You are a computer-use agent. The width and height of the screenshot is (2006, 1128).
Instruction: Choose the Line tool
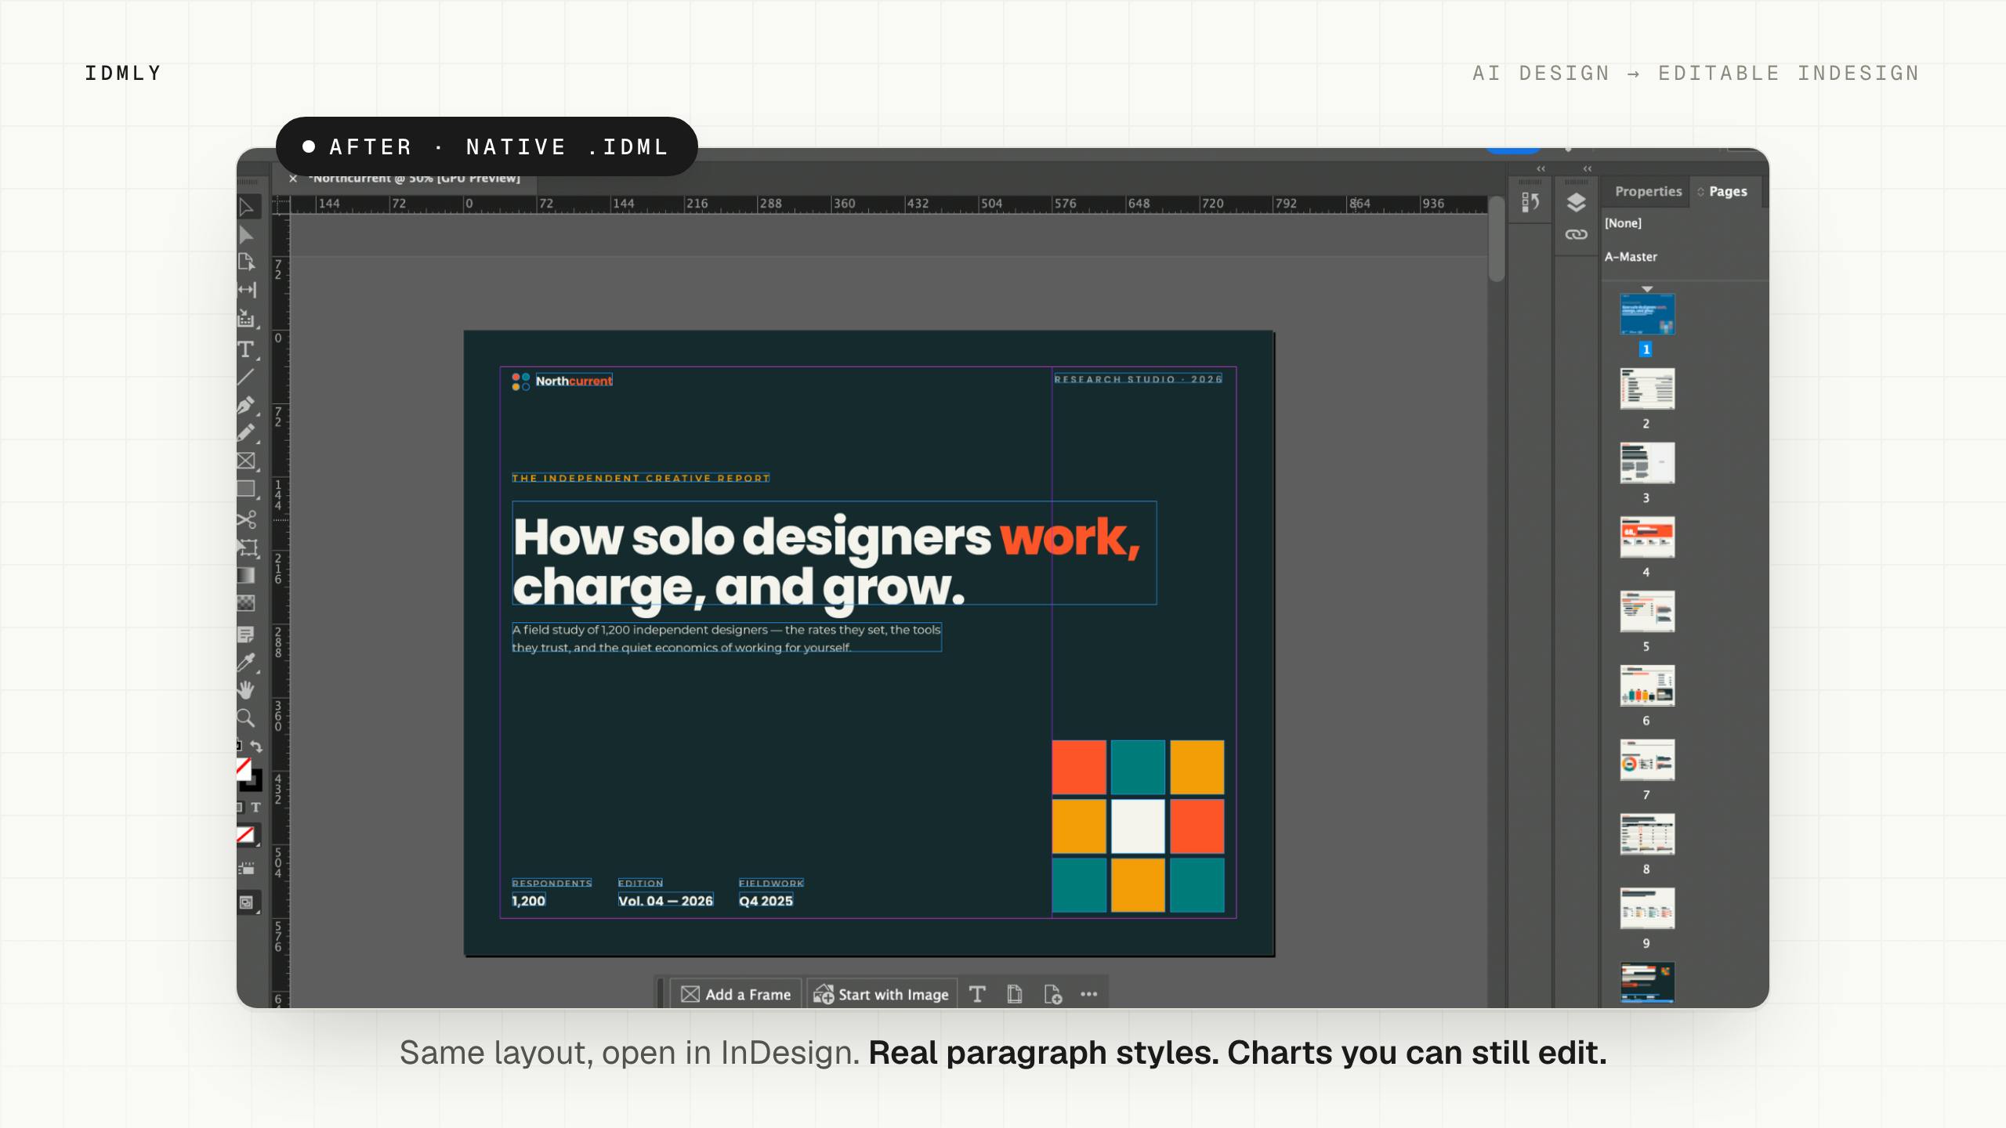pyautogui.click(x=246, y=378)
